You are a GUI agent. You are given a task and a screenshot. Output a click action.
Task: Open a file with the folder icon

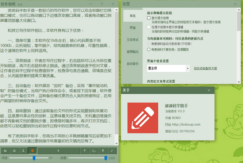5,151
